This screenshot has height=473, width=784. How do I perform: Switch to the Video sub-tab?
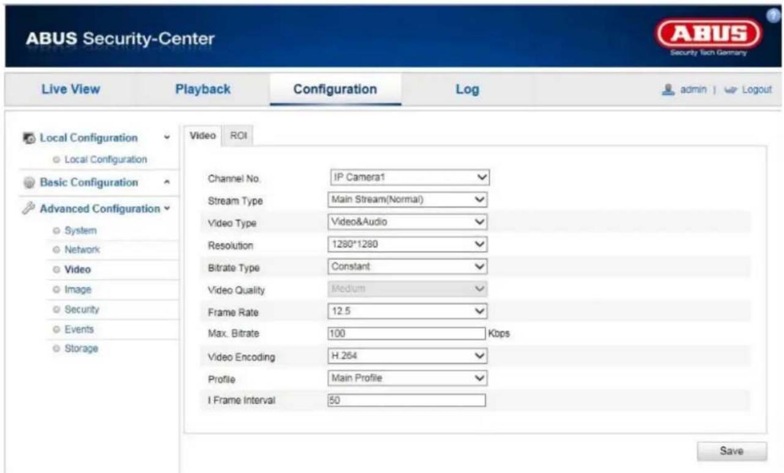pos(202,136)
